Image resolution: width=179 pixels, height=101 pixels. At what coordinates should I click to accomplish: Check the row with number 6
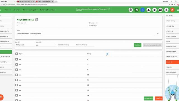pyautogui.click(x=17, y=59)
